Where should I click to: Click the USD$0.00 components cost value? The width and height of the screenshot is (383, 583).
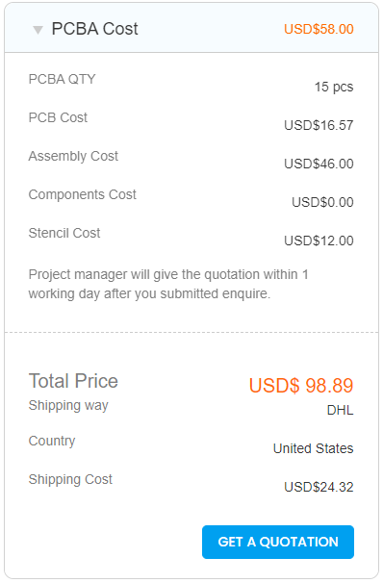322,202
